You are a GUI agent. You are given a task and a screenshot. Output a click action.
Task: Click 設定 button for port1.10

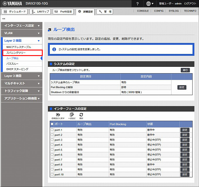(184, 174)
